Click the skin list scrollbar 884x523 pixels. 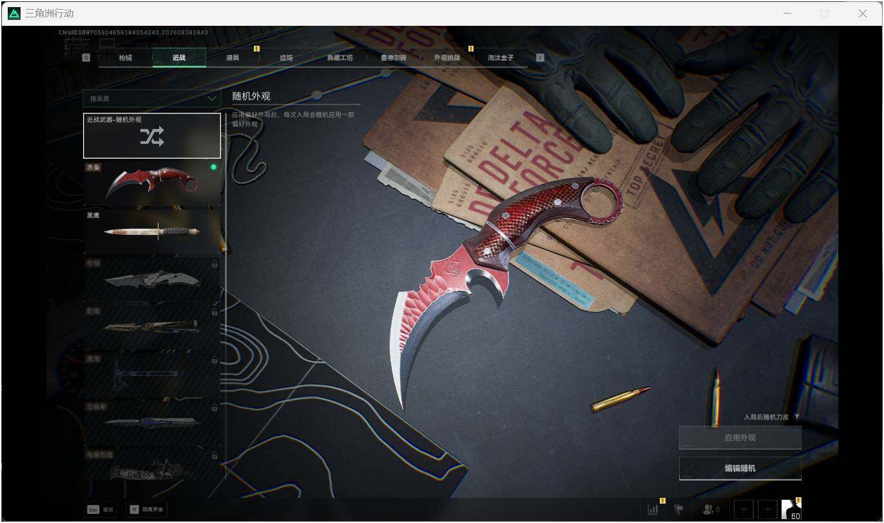pyautogui.click(x=226, y=297)
